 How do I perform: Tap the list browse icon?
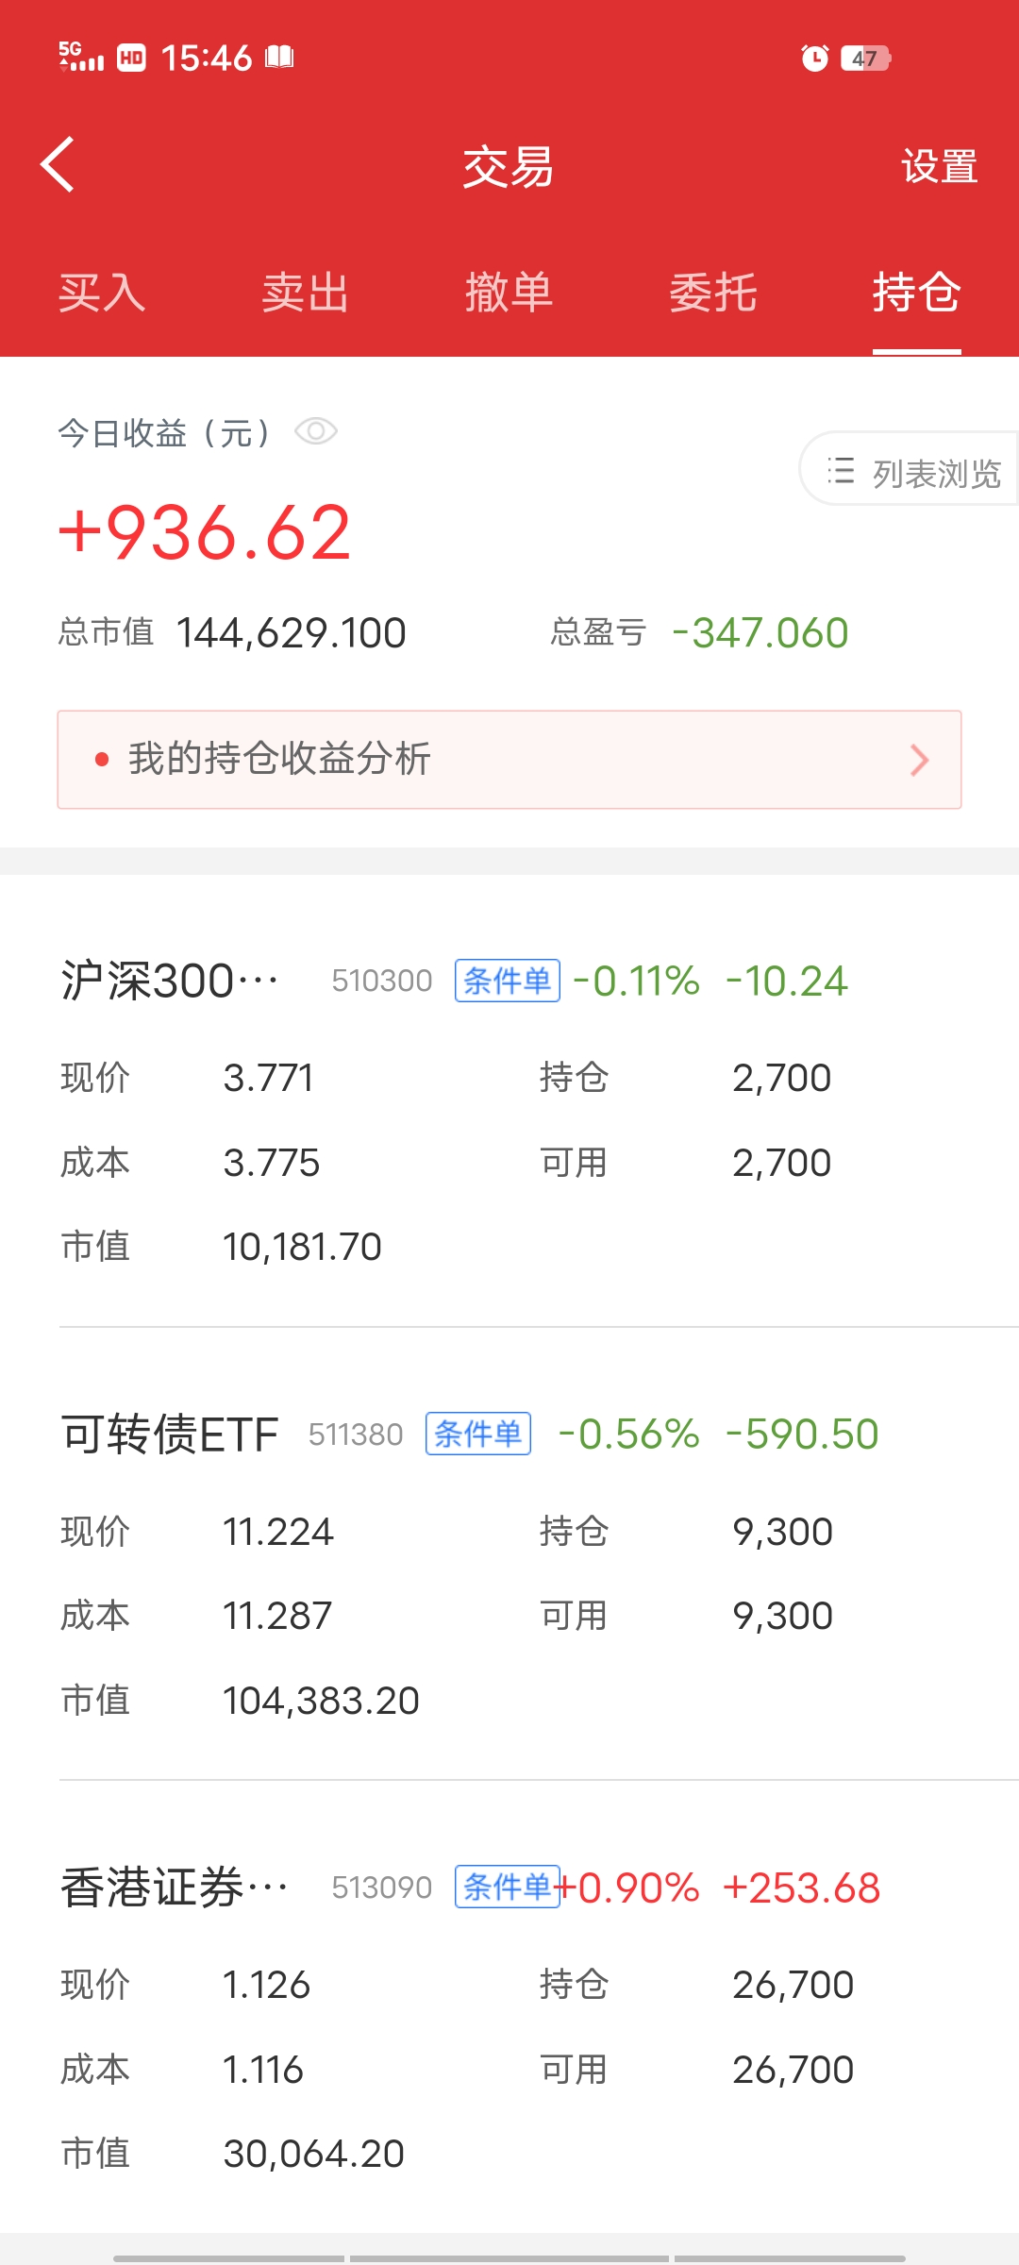pyautogui.click(x=841, y=471)
